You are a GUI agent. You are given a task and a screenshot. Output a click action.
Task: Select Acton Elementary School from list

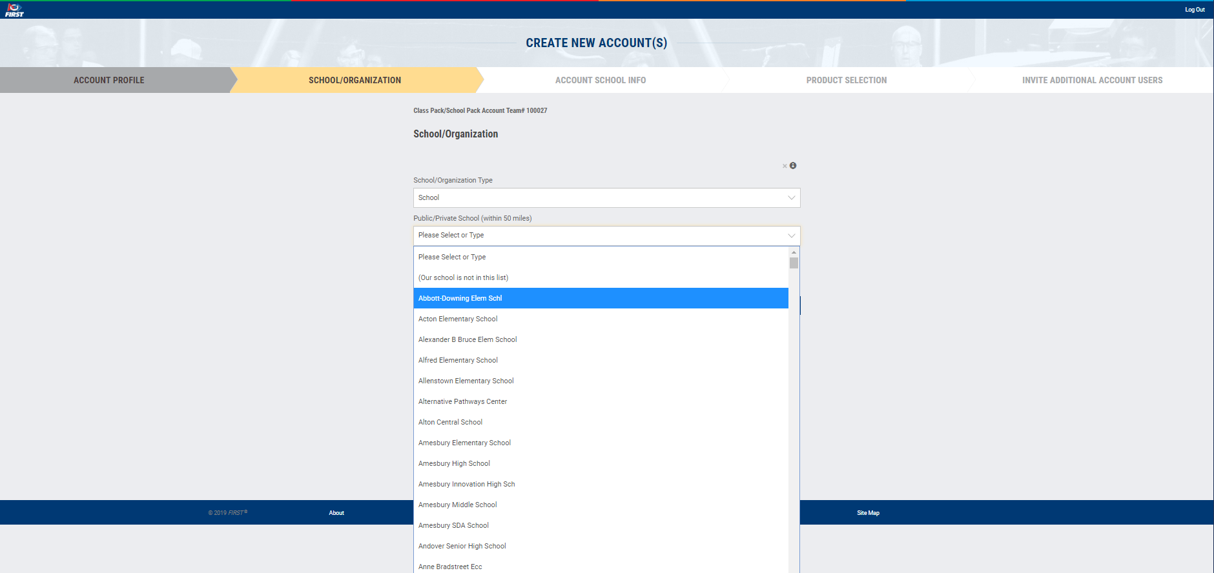tap(458, 319)
